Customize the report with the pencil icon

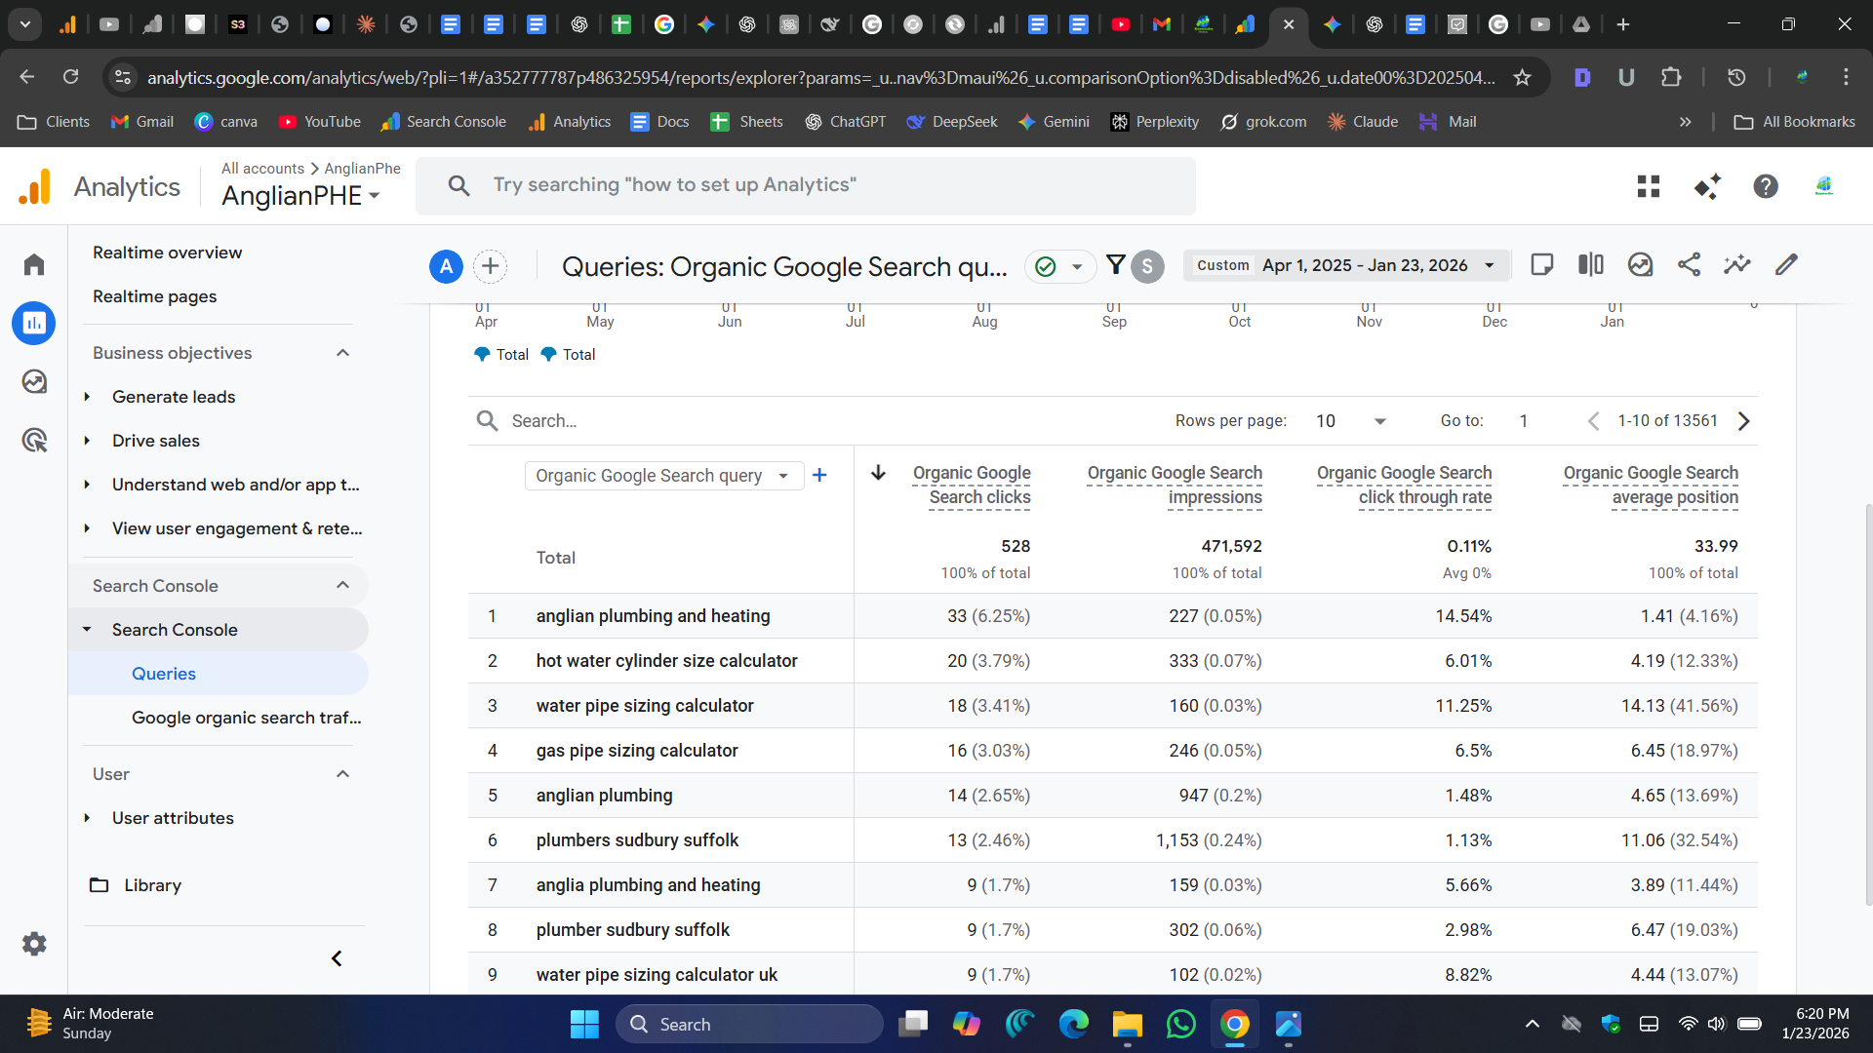point(1786,264)
